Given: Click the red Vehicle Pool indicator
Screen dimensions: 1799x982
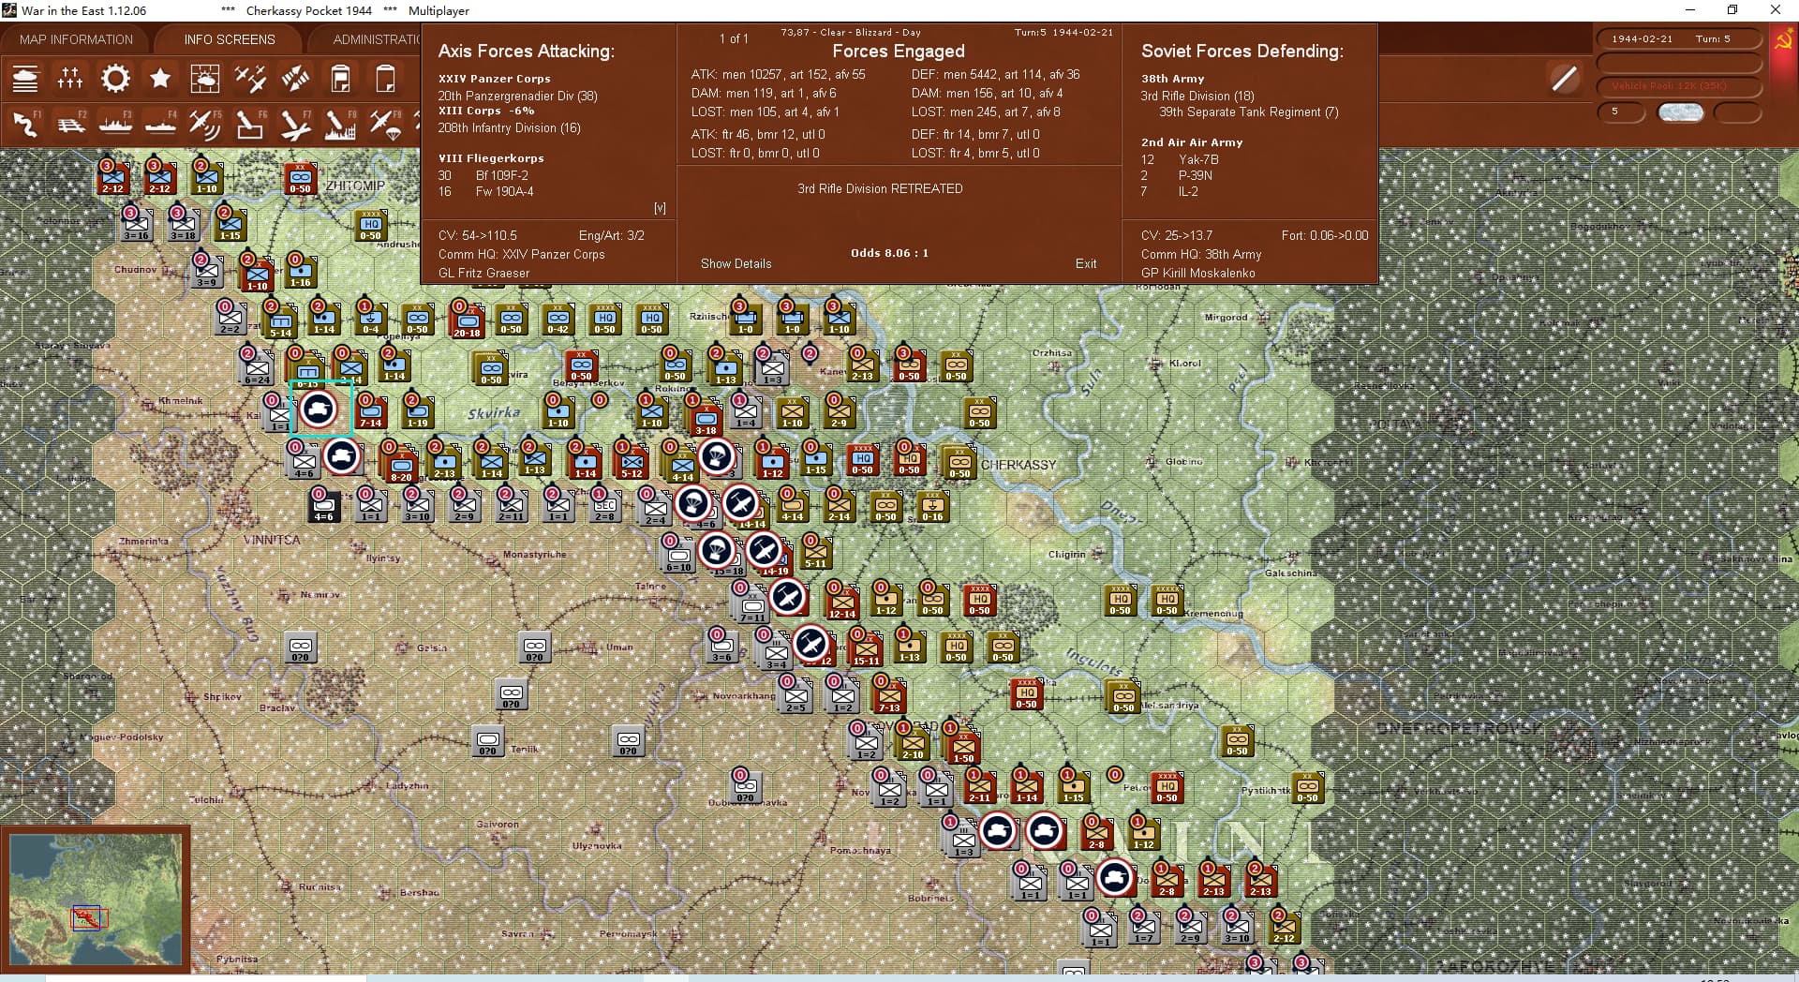Looking at the screenshot, I should coord(1678,86).
